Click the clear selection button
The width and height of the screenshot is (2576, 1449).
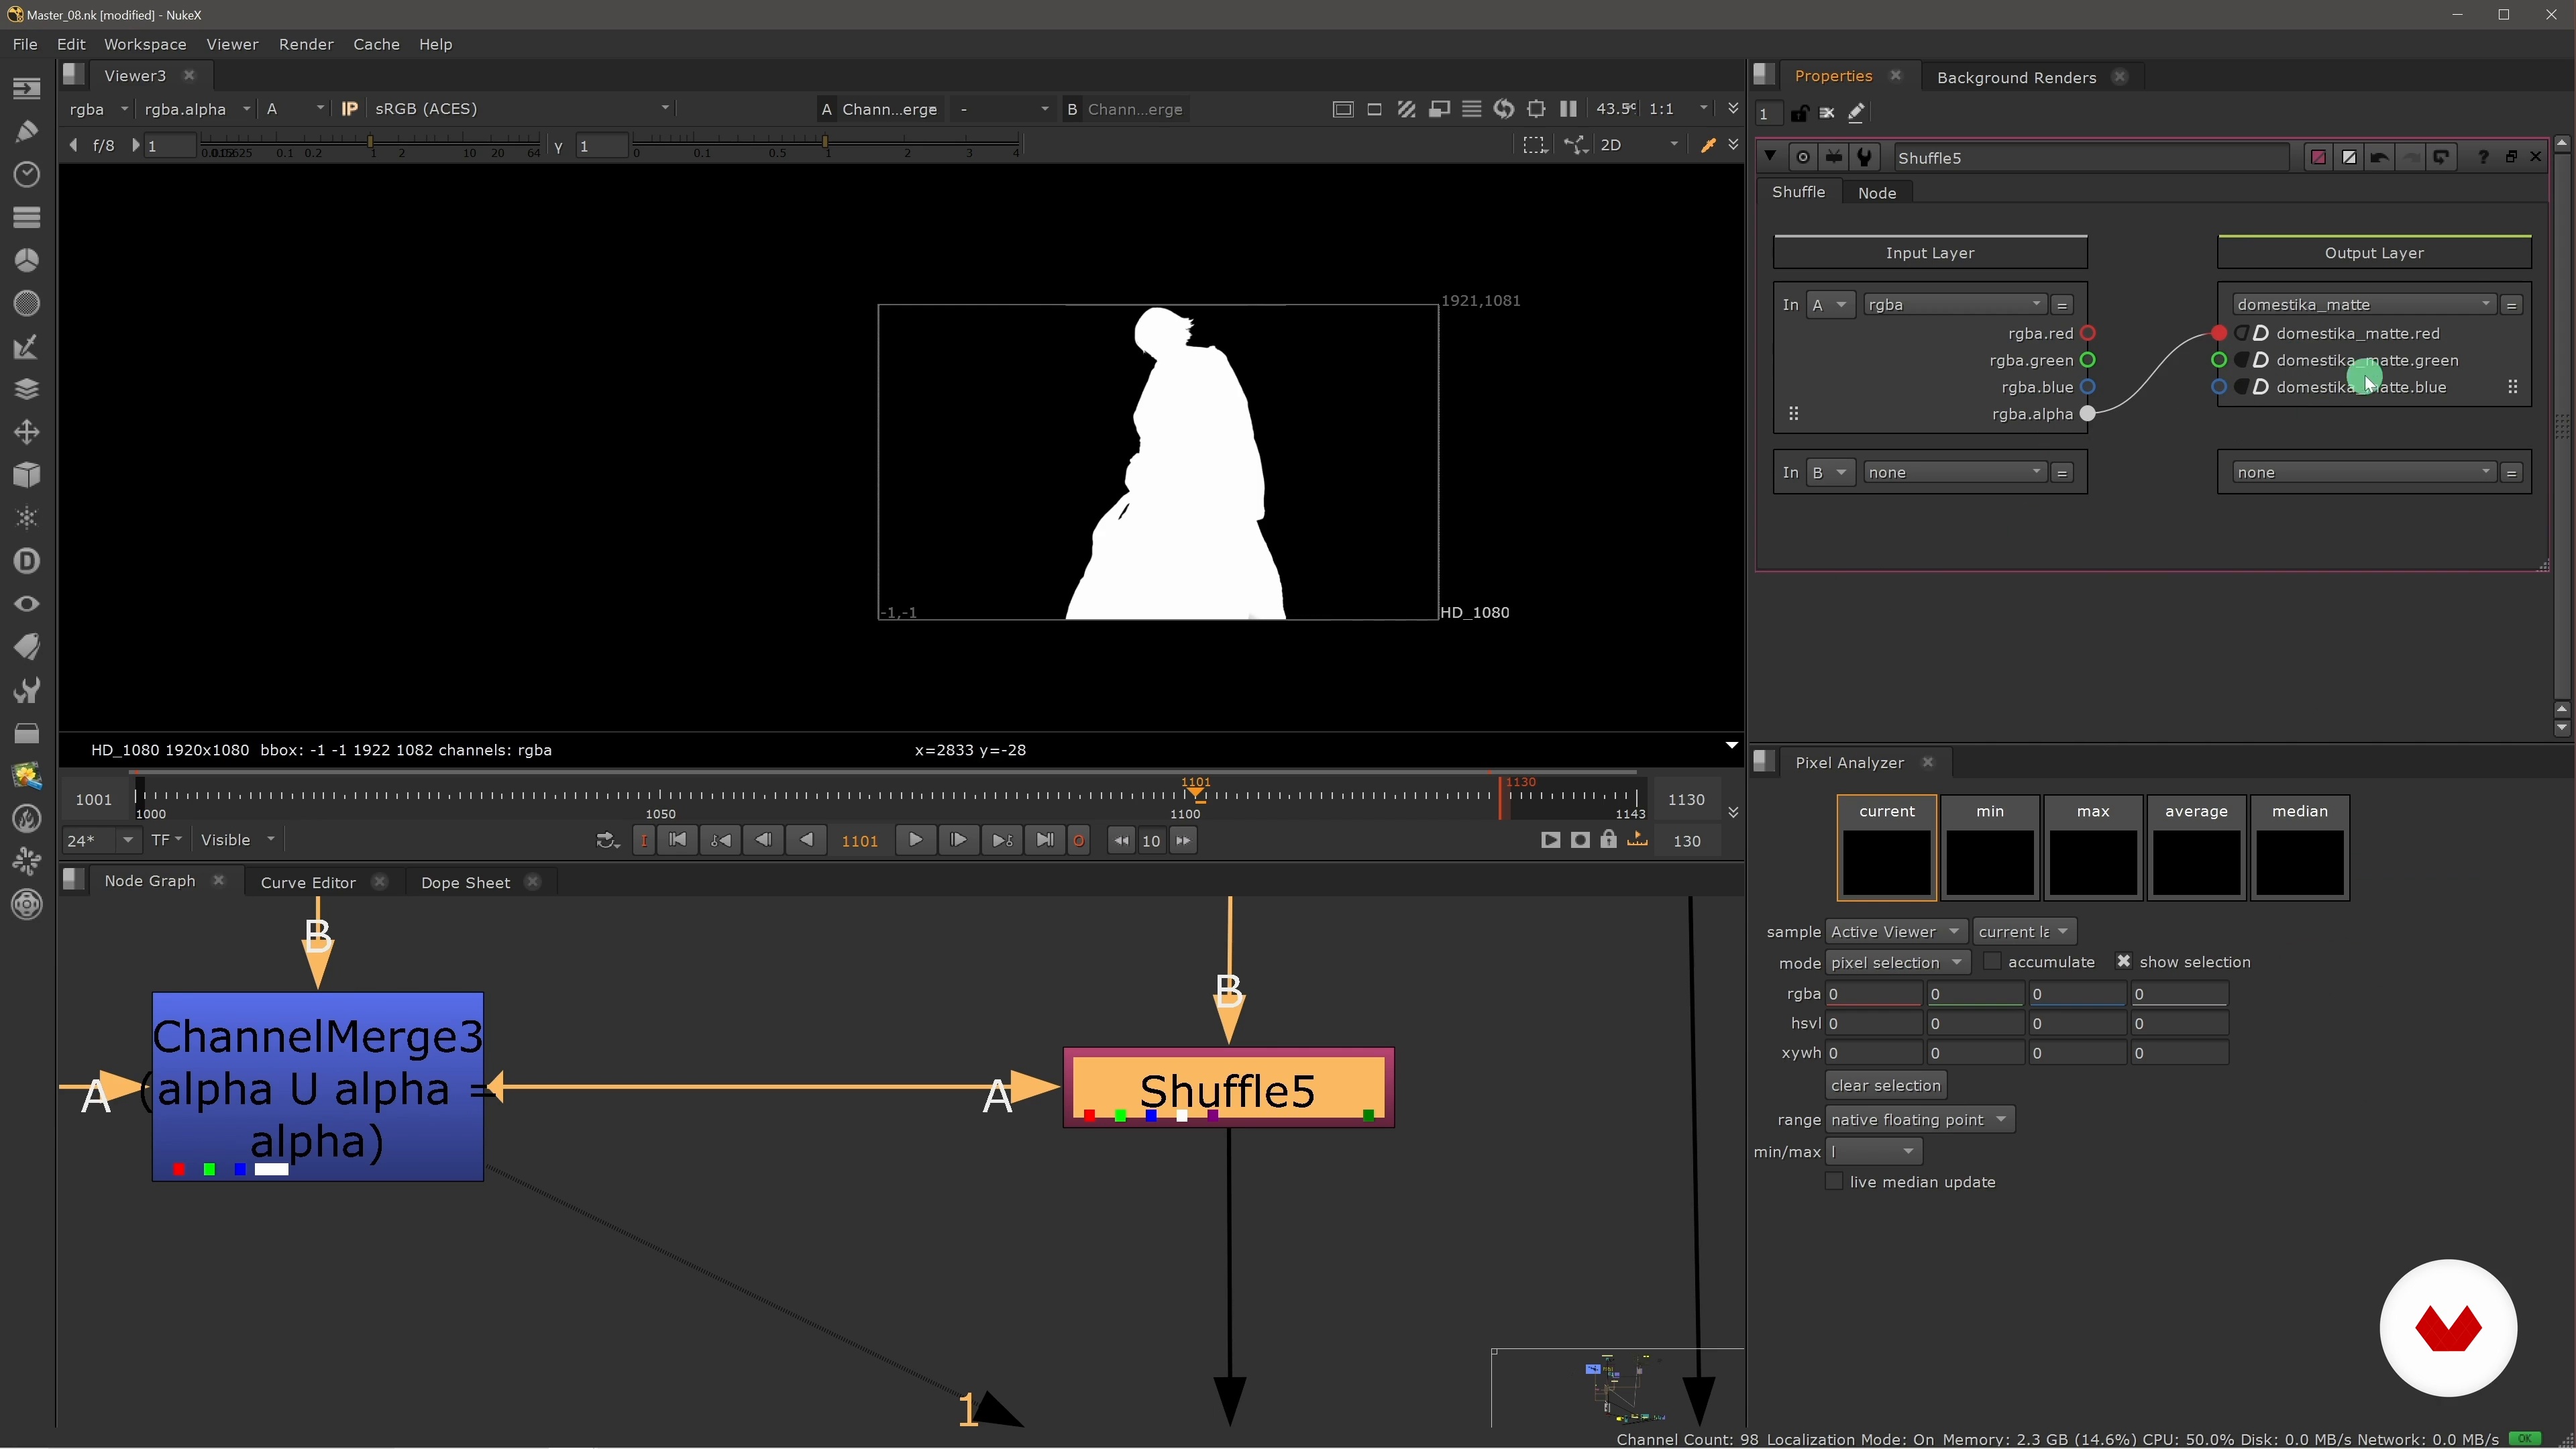1886,1086
